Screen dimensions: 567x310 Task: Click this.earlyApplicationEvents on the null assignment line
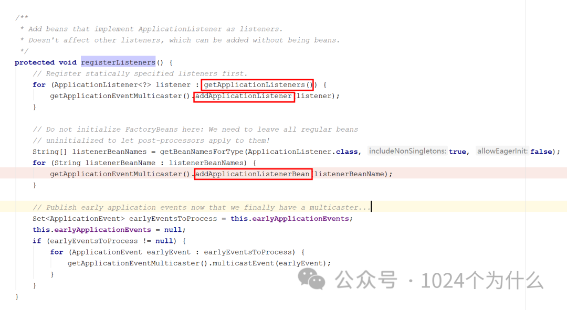[x=91, y=230]
